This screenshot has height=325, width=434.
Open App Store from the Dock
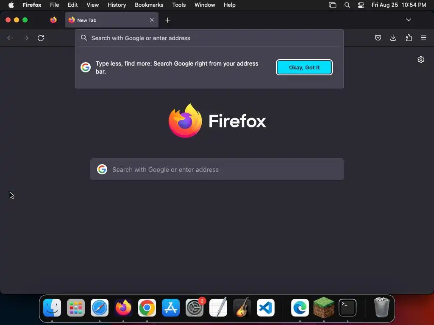click(171, 308)
